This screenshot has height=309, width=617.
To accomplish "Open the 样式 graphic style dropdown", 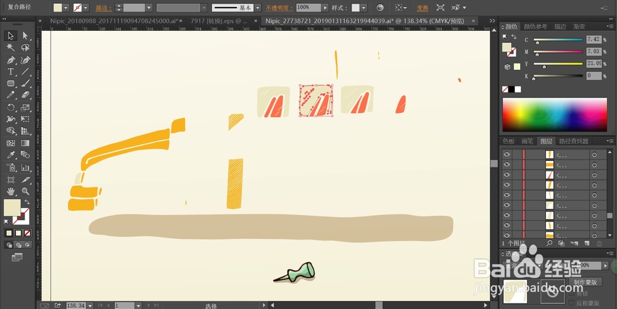I will click(x=363, y=7).
